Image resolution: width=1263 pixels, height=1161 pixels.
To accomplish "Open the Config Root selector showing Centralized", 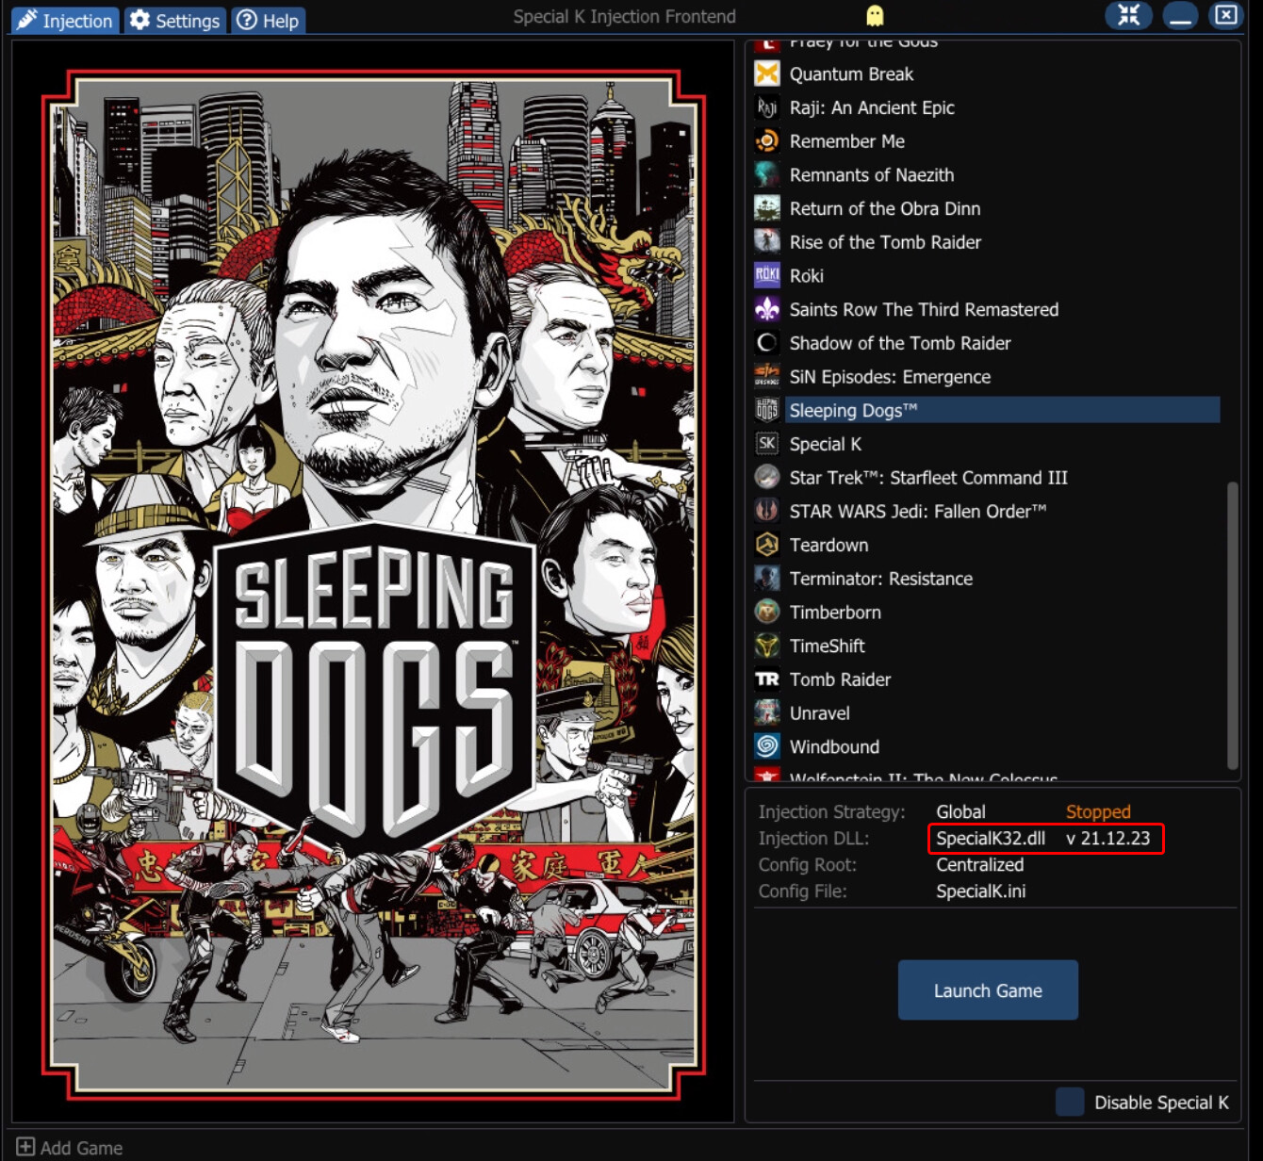I will (979, 864).
